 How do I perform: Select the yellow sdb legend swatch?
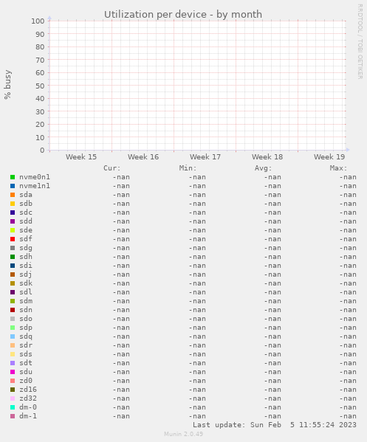point(13,204)
